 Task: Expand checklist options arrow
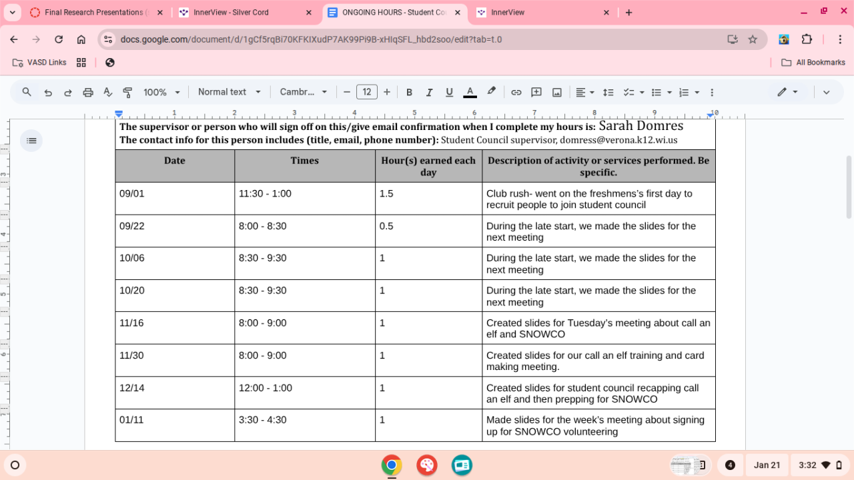642,92
